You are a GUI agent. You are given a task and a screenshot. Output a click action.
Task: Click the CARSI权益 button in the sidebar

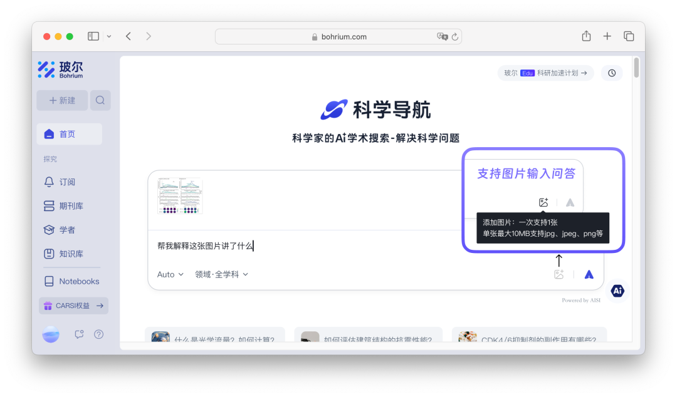pyautogui.click(x=73, y=306)
